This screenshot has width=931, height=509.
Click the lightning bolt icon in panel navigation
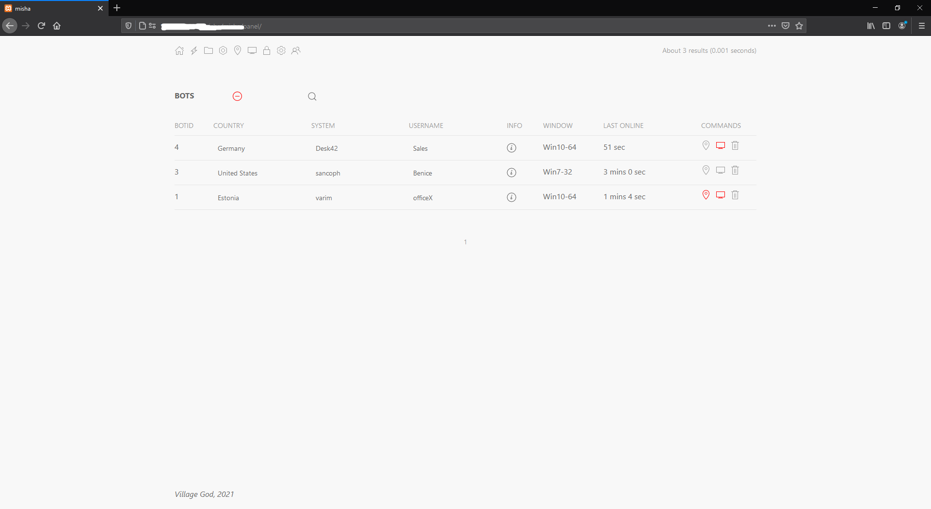pos(194,50)
